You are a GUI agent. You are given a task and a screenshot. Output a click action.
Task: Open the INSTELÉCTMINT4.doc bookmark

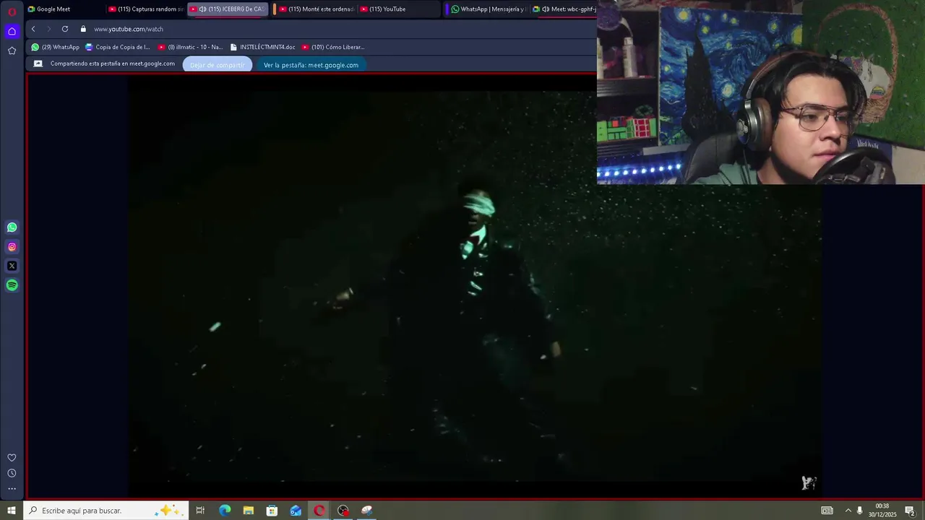(262, 47)
